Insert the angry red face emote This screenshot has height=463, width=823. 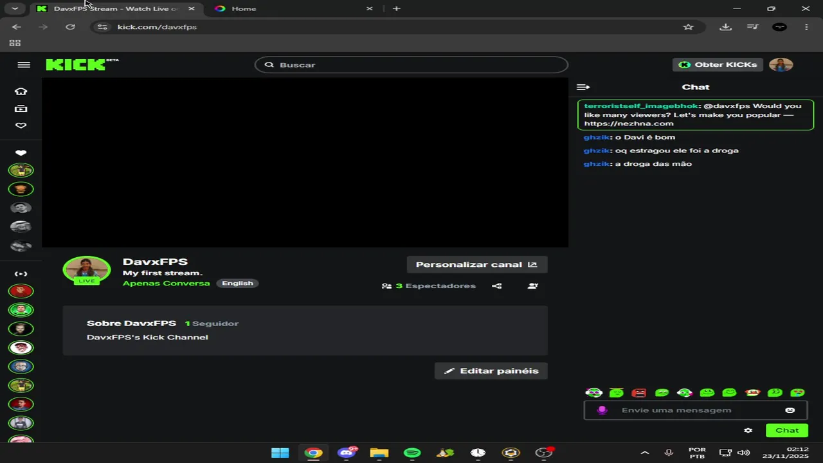coord(639,393)
